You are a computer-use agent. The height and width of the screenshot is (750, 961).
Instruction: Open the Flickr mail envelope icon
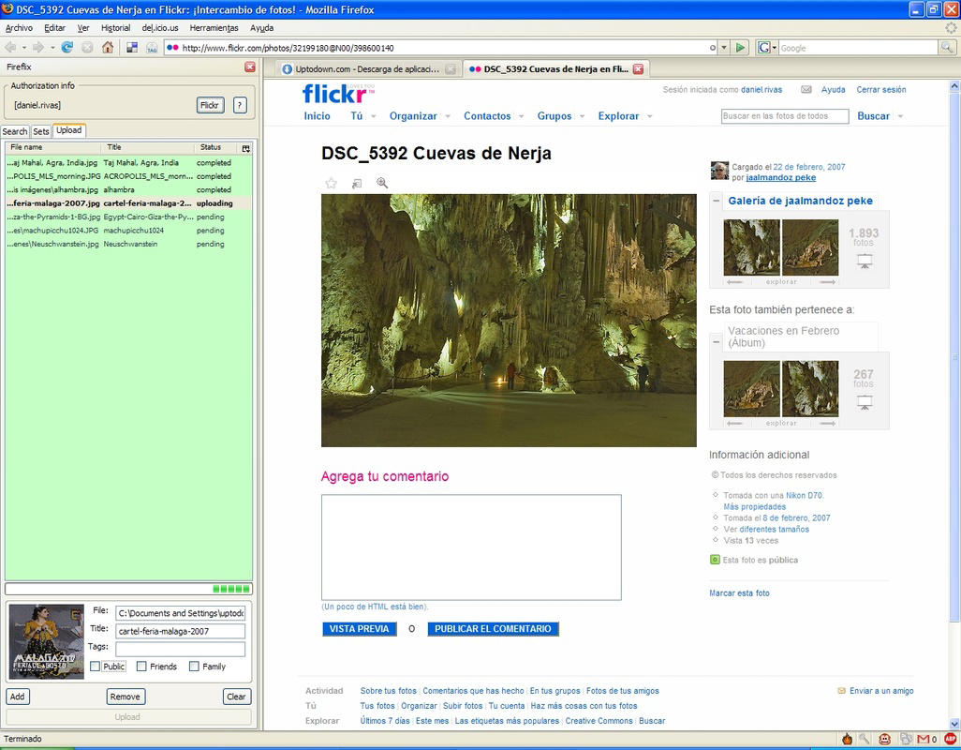click(x=806, y=90)
